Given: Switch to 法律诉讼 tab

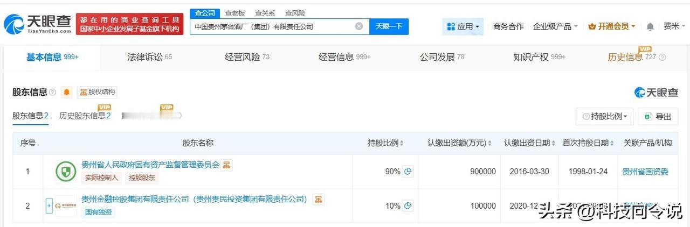Looking at the screenshot, I should point(149,57).
